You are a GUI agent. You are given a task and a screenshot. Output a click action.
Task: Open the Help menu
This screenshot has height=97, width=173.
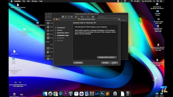tap(41, 1)
